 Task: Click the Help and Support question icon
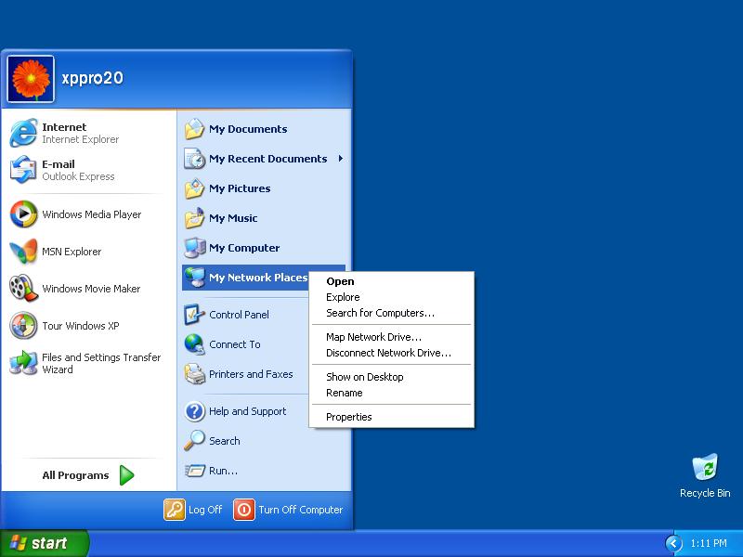194,411
